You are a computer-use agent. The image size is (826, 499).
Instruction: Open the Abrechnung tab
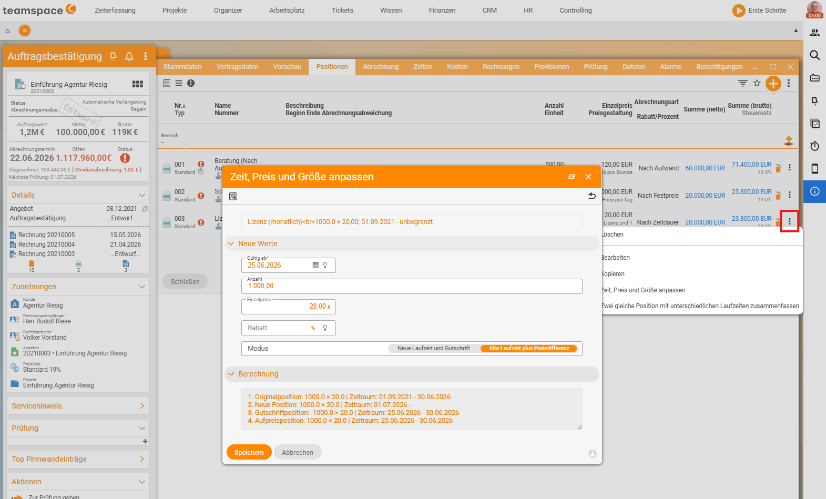click(381, 67)
